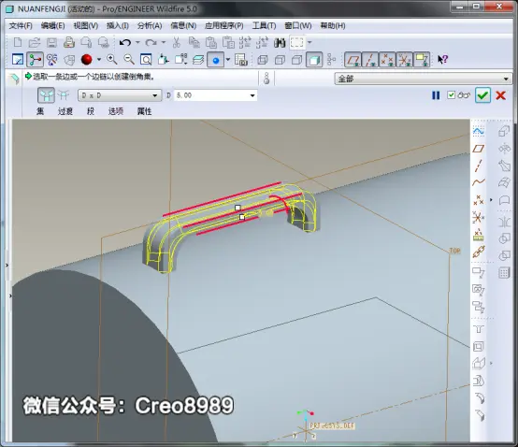Click the Sketch tool in right toolbar
This screenshot has height=447, width=518.
point(478,131)
